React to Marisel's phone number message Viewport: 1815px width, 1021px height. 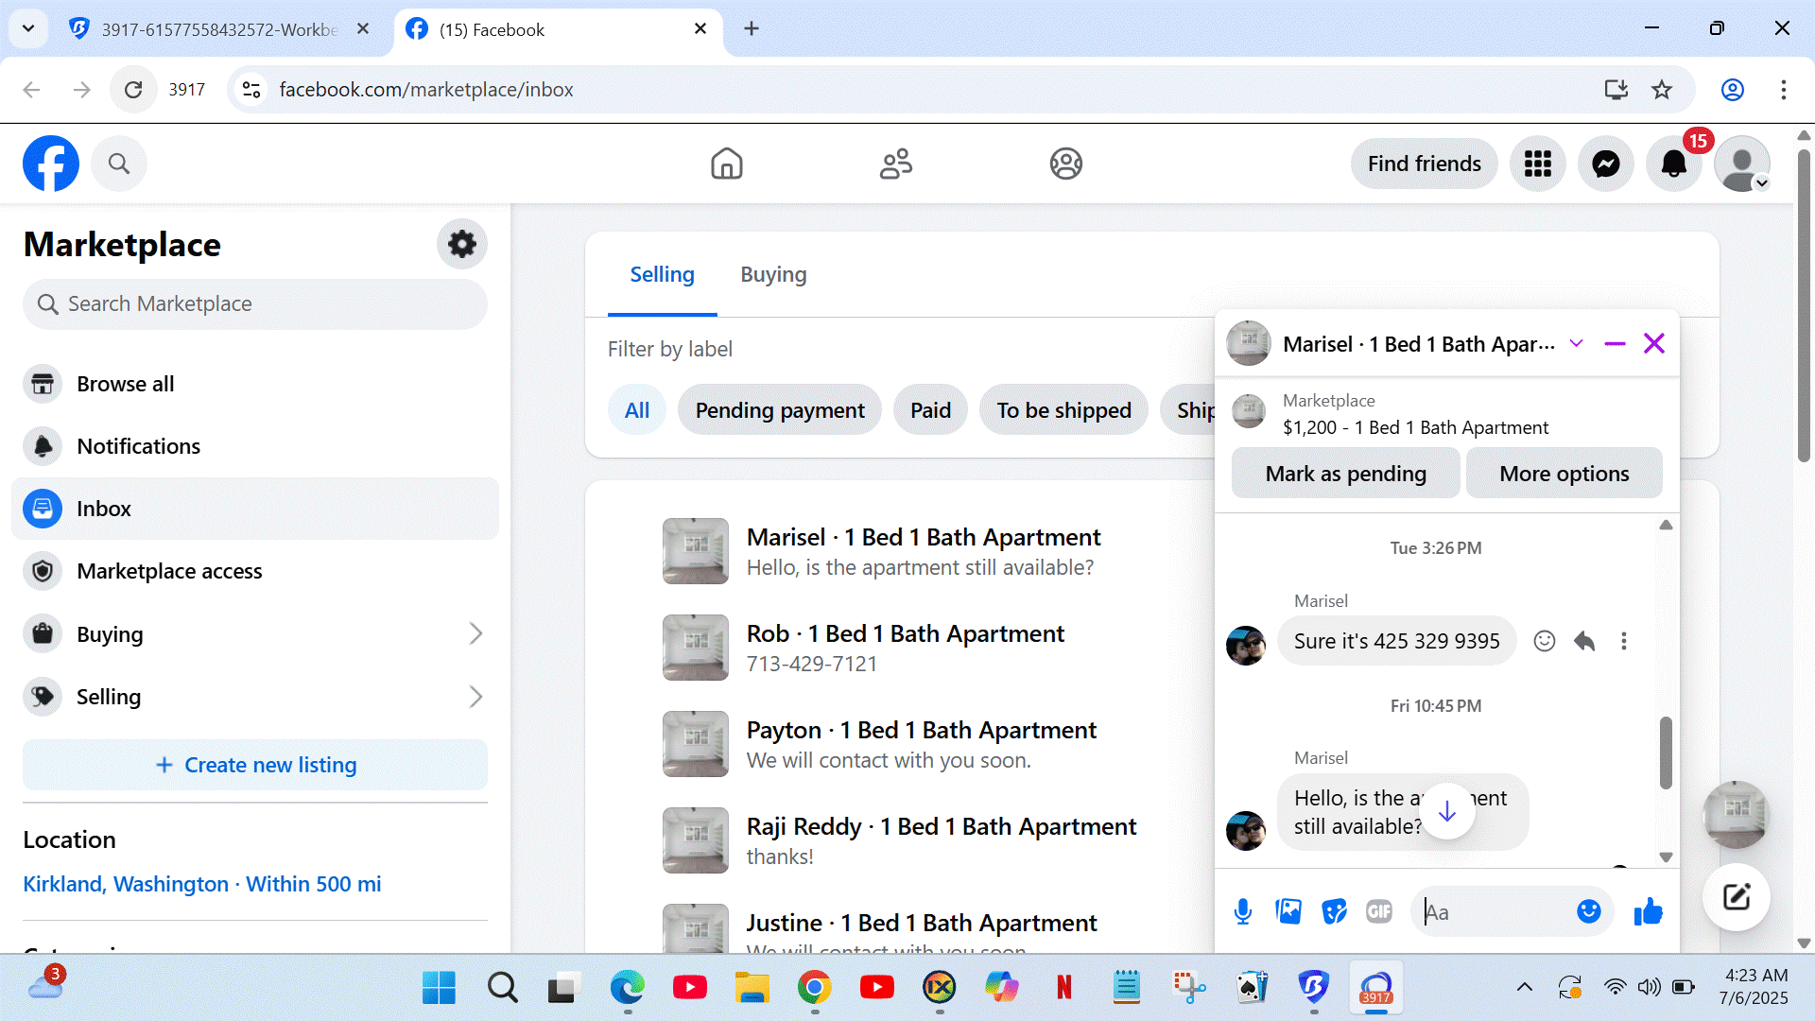[1544, 641]
